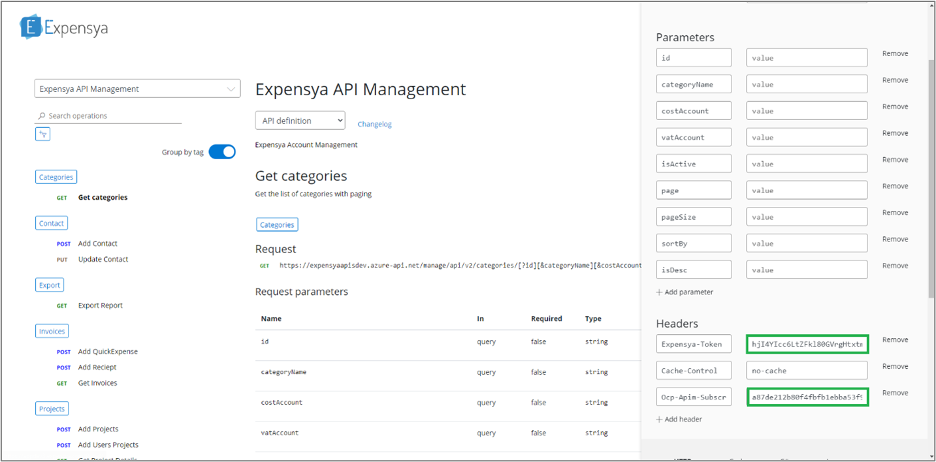Viewport: 936px width, 462px height.
Task: Click the id value field
Action: [807, 57]
